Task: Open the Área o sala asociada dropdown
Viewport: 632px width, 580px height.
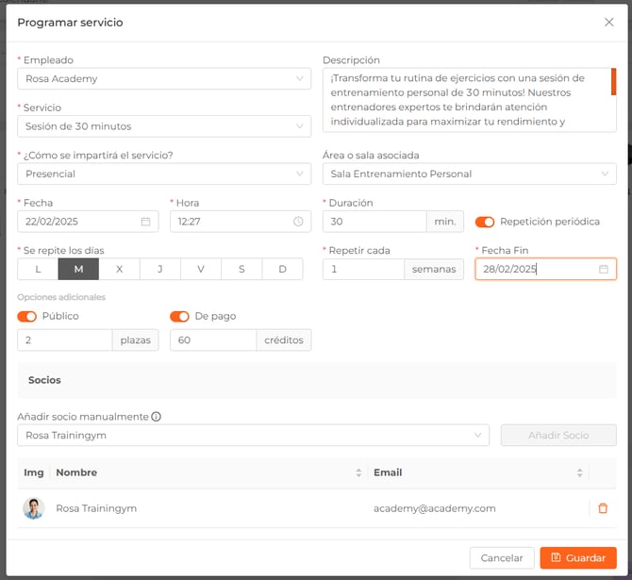Action: pos(469,174)
